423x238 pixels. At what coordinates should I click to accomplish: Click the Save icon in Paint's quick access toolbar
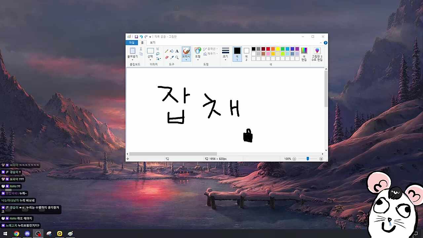coord(136,37)
